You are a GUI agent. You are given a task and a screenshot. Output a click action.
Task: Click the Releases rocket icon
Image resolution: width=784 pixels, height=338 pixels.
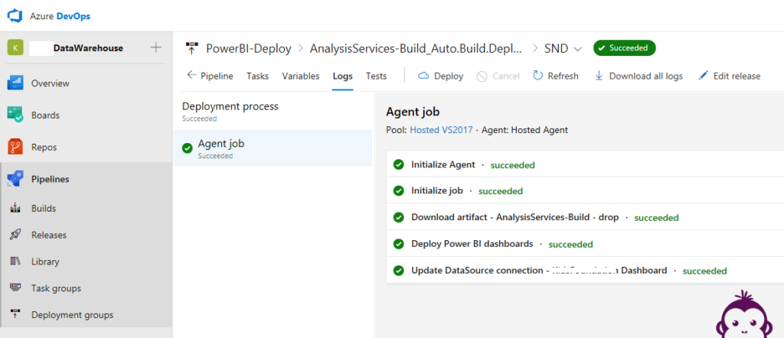click(15, 235)
